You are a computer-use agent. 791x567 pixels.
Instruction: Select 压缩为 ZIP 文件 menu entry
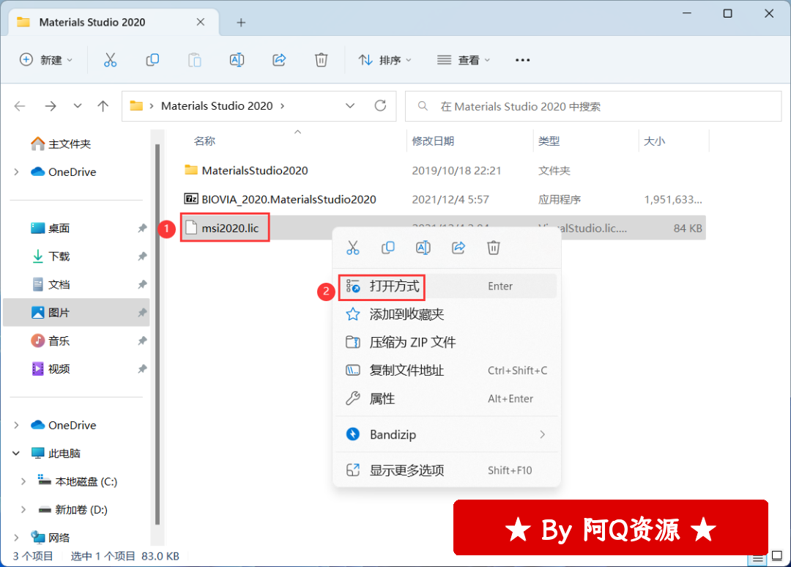coord(412,342)
